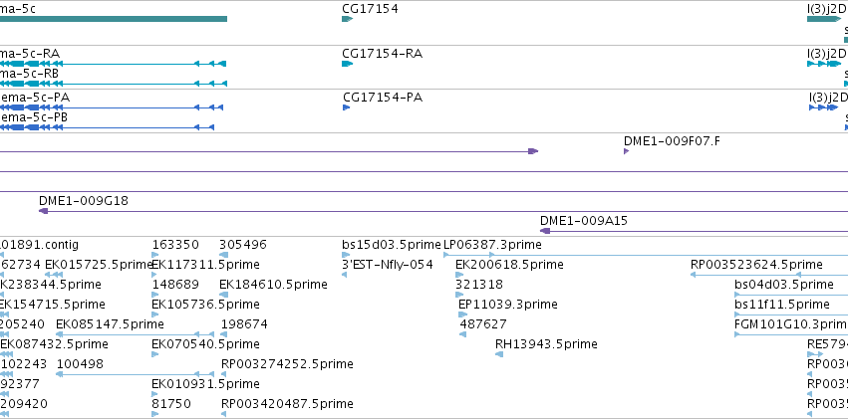Image resolution: width=848 pixels, height=419 pixels.
Task: Select the CG17154-RA transcript arrow
Action: [x=347, y=64]
